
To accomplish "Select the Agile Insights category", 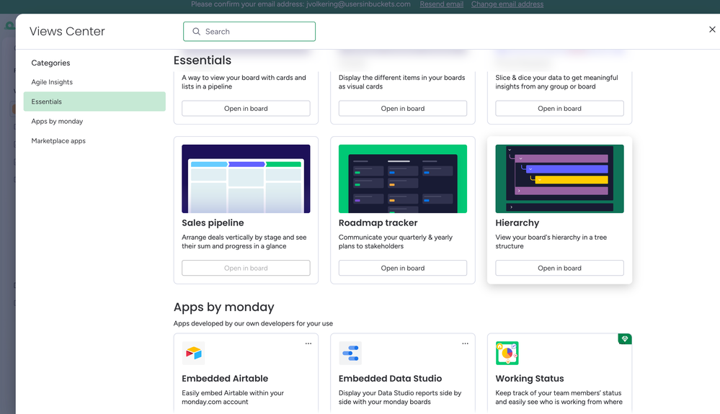I will [x=52, y=82].
